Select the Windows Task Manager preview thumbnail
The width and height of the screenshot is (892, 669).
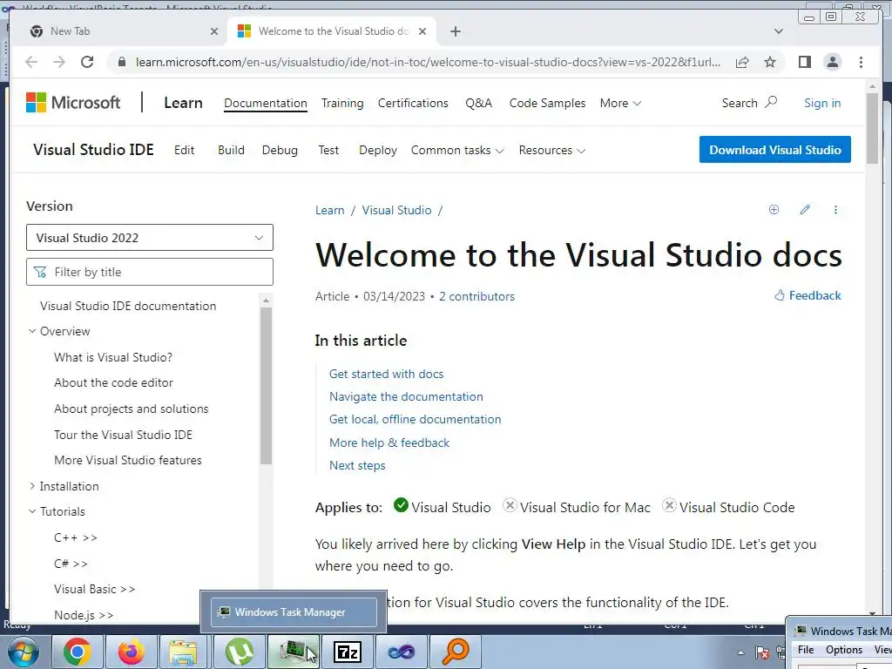(x=294, y=612)
